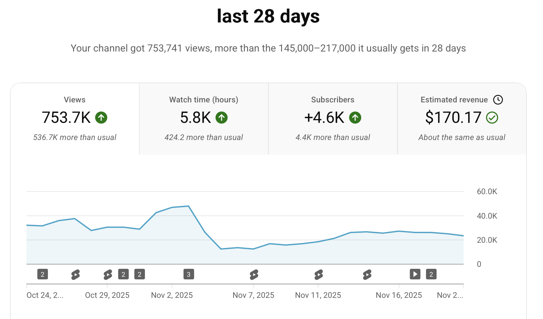
Task: Open the leftmost "2" badge on the timeline
Action: (x=43, y=274)
